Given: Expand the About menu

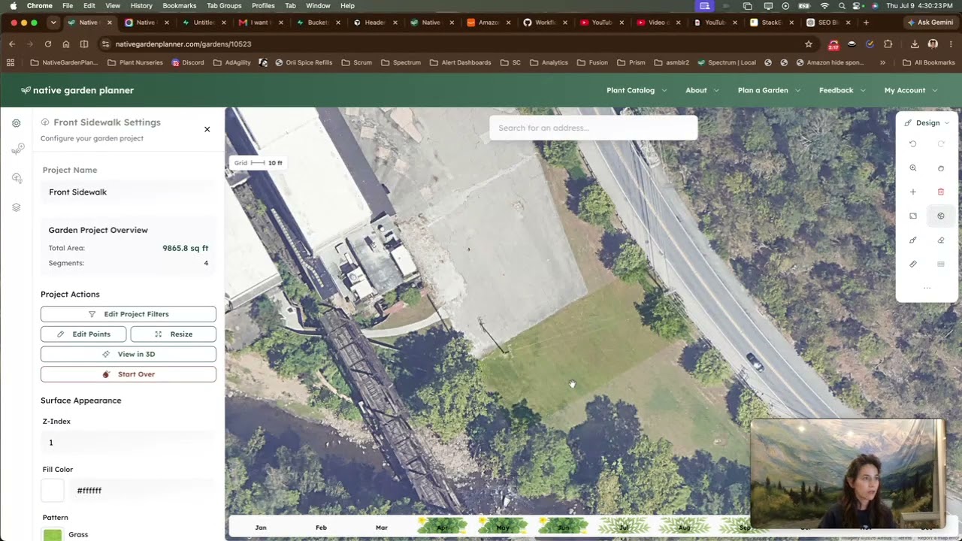Looking at the screenshot, I should (x=702, y=90).
